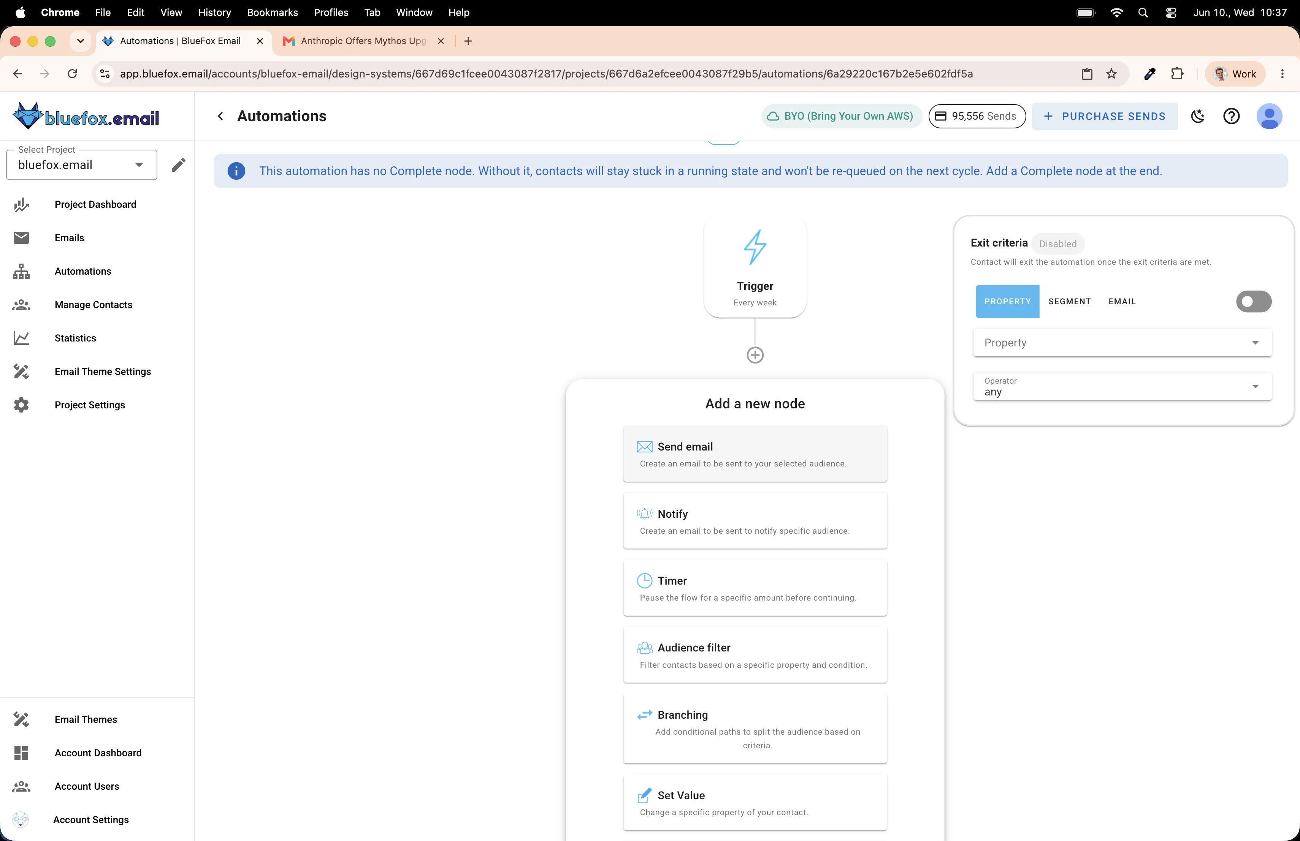Expand Chrome tab search dropdown
This screenshot has width=1300, height=841.
pos(80,41)
